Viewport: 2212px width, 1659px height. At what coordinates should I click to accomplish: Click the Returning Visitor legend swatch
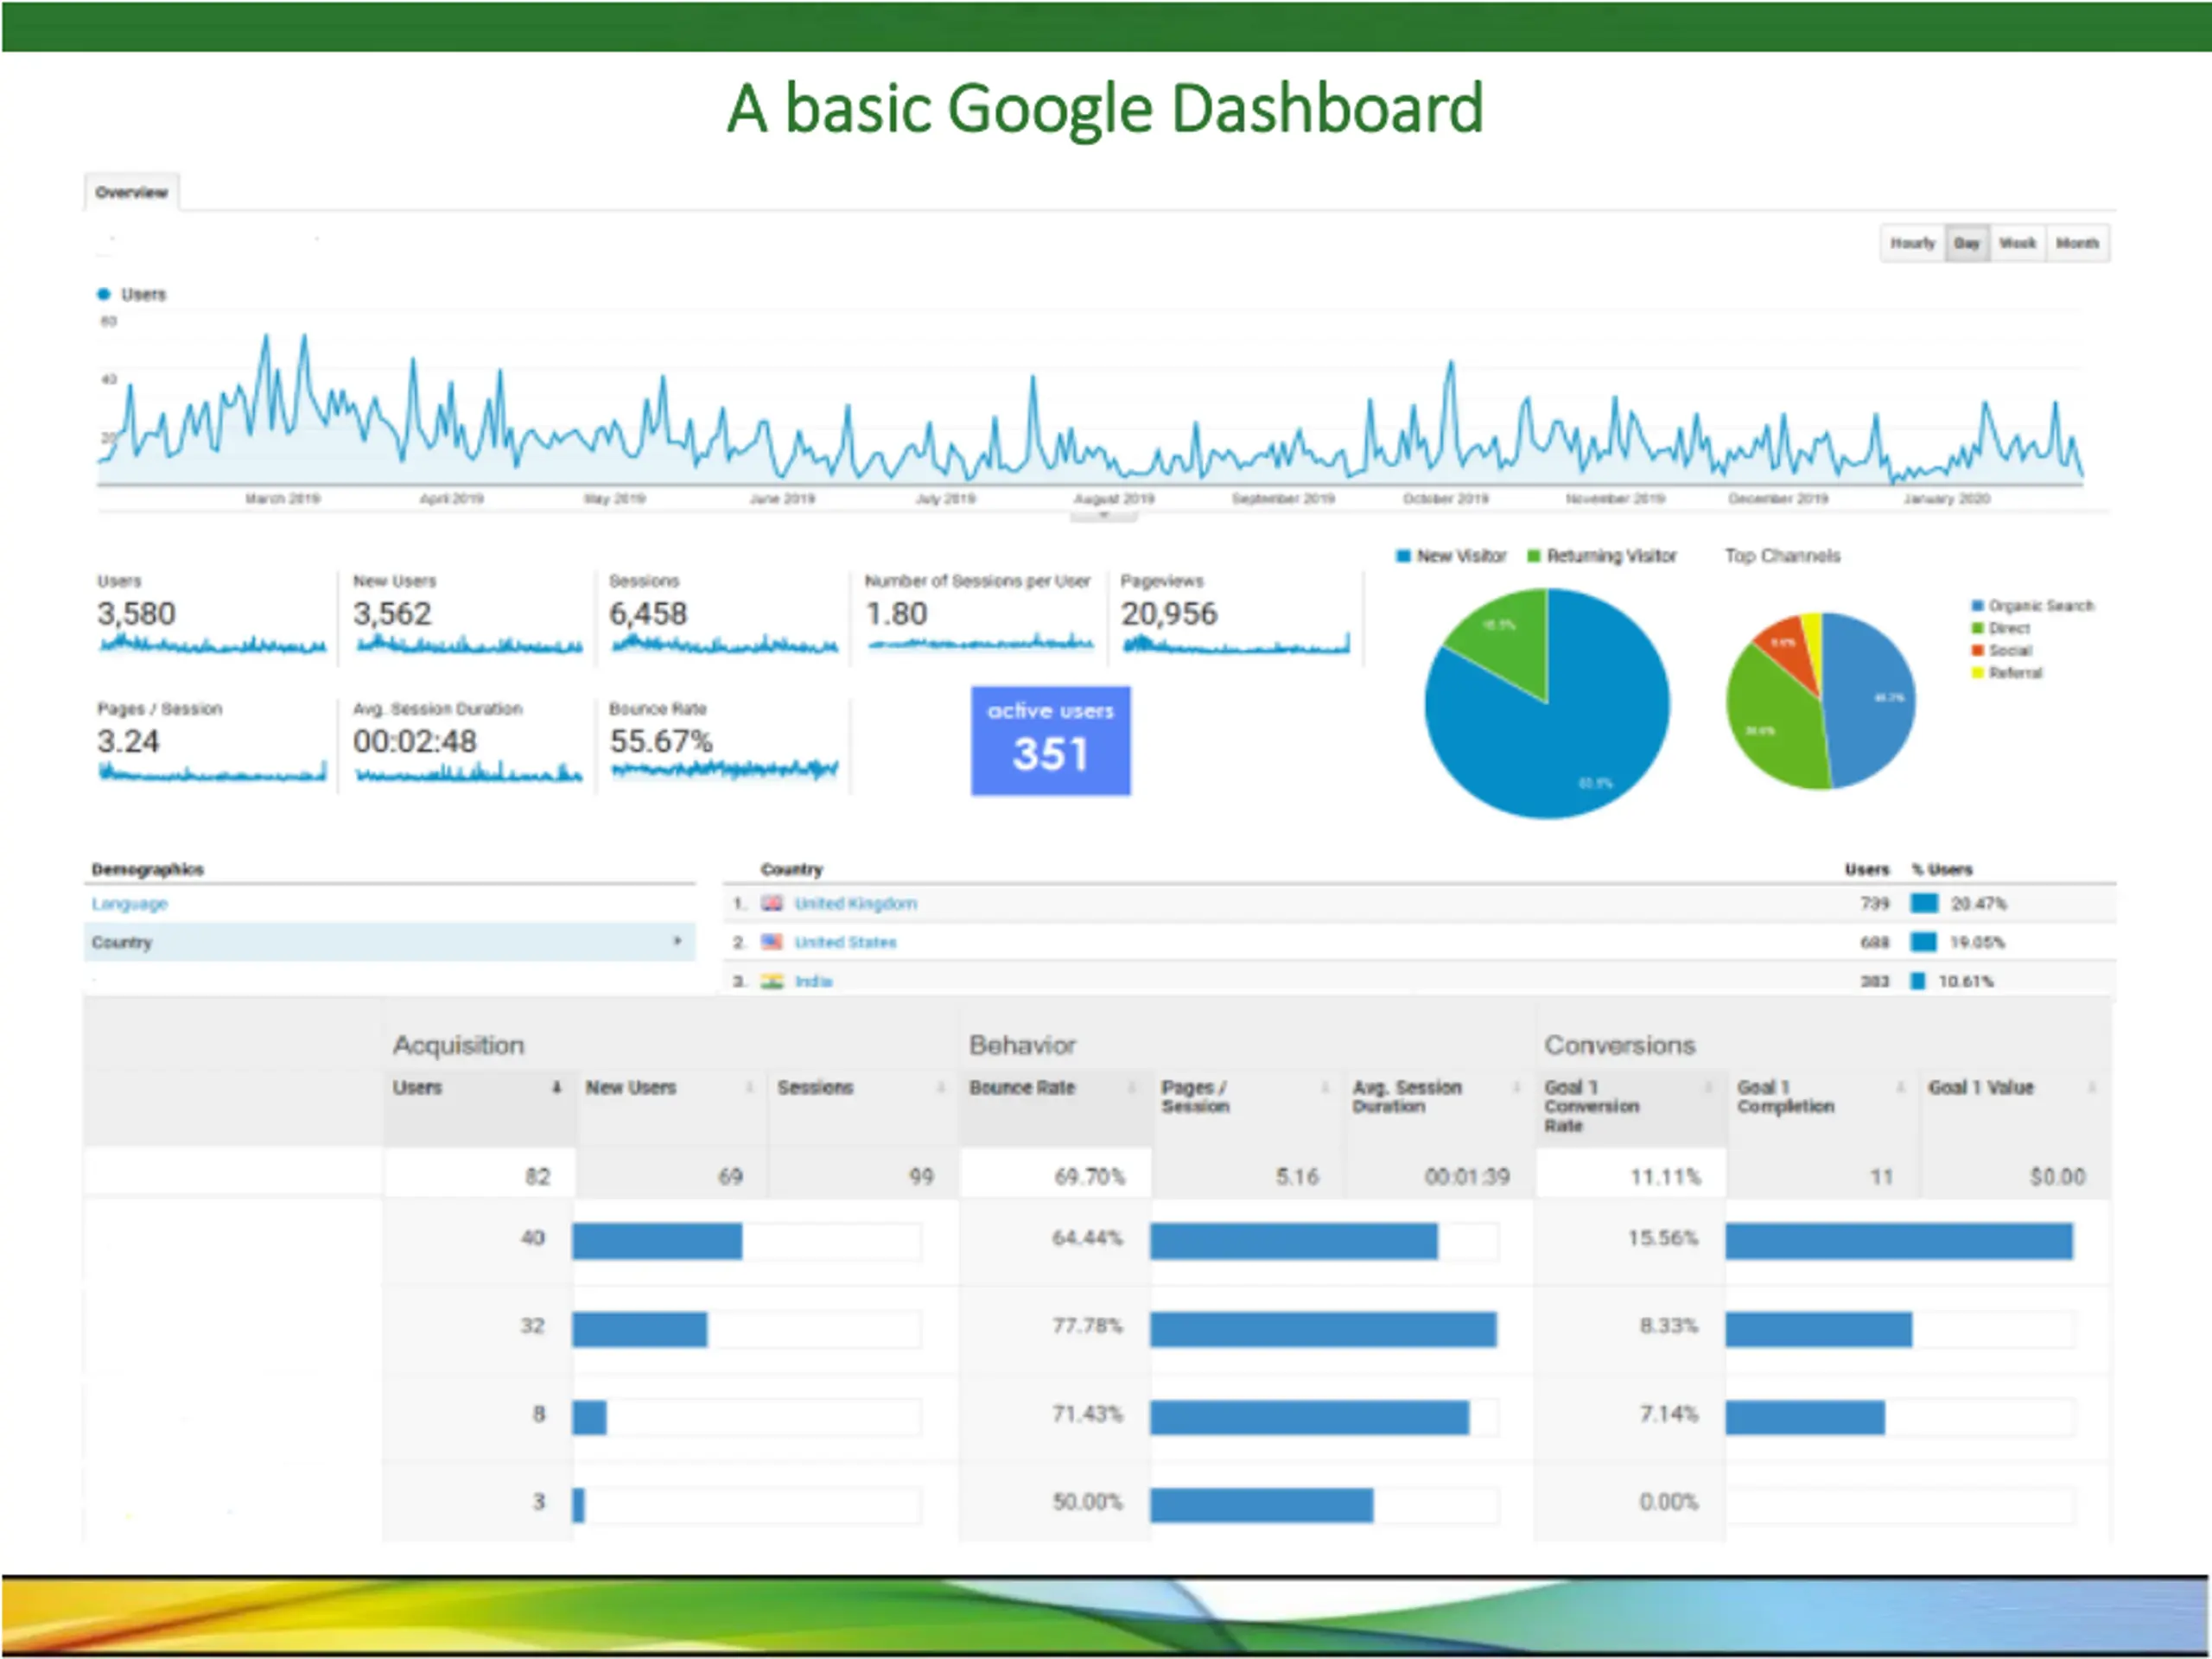tap(1533, 556)
